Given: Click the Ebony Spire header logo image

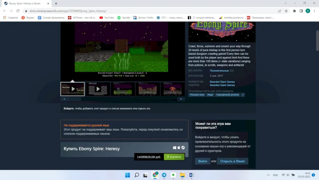Looking at the screenshot, I should pos(222,32).
